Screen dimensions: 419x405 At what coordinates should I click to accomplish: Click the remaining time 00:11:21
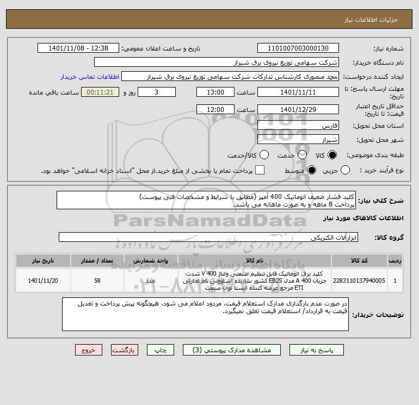point(100,92)
